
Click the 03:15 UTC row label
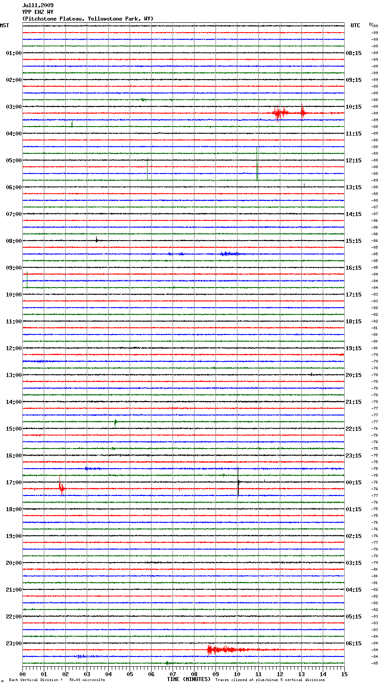coord(354,563)
